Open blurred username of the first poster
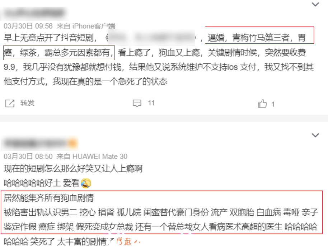328x250 pixels. (x=35, y=13)
